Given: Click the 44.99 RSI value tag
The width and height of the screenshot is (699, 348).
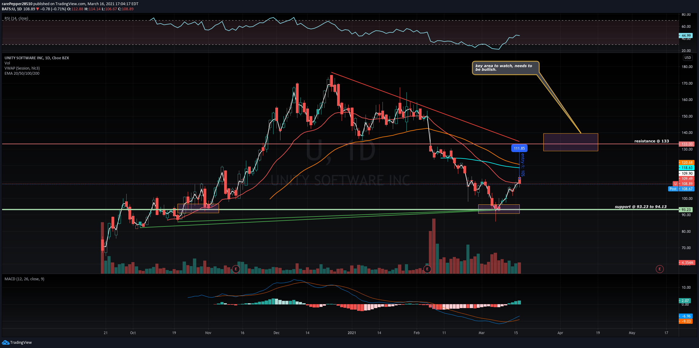Looking at the screenshot, I should 686,36.
